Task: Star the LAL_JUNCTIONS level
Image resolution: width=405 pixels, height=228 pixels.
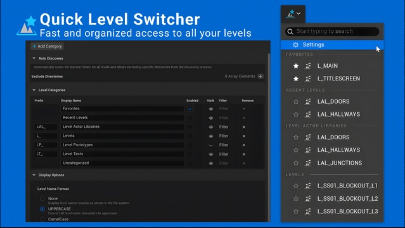Action: [x=296, y=163]
